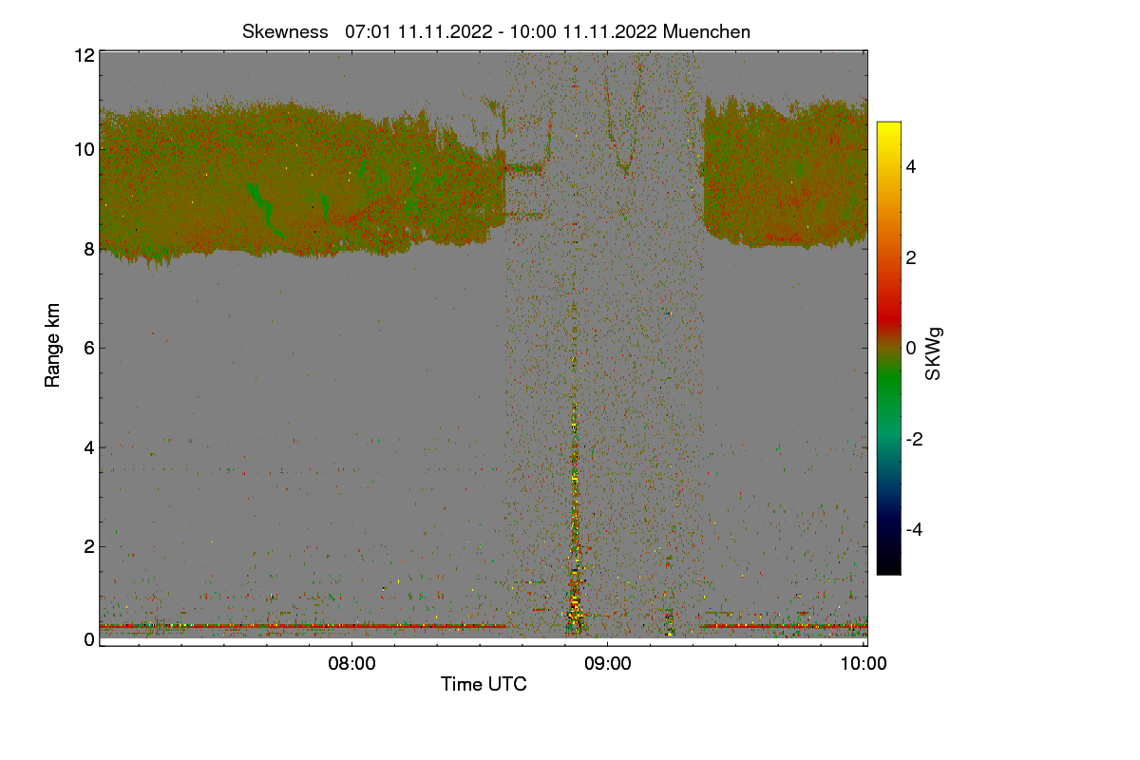Select the Range km axis title
The width and height of the screenshot is (1140, 760).
(x=53, y=345)
